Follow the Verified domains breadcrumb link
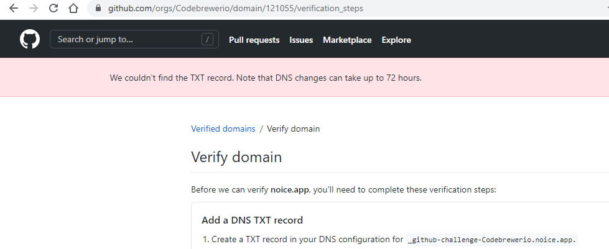The image size is (609, 249). coord(223,129)
